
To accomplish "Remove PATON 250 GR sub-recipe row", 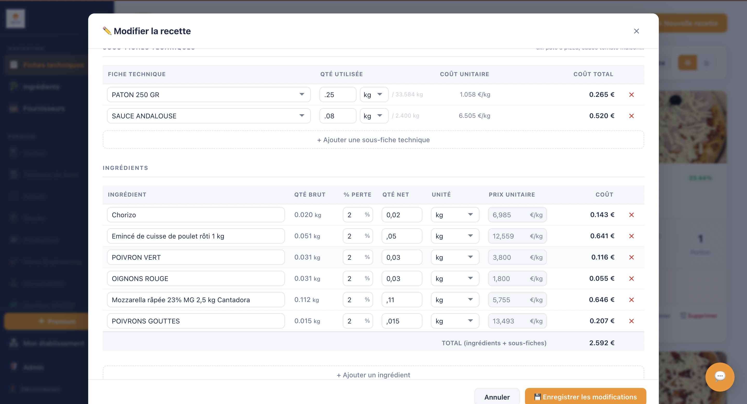I will point(631,95).
